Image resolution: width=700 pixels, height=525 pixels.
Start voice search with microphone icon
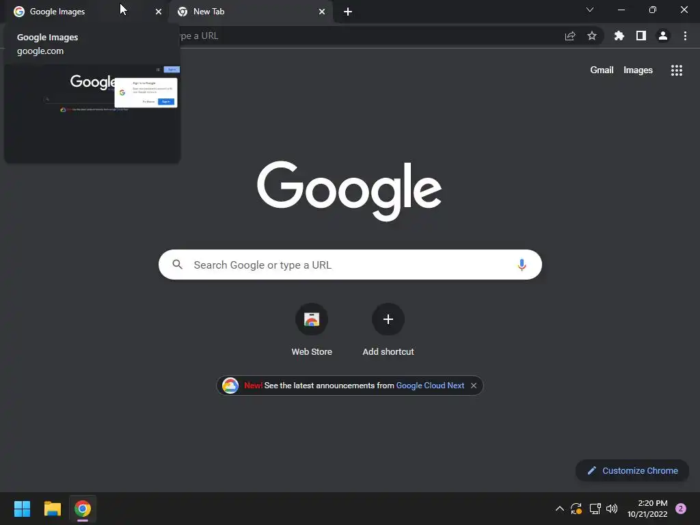click(x=522, y=265)
